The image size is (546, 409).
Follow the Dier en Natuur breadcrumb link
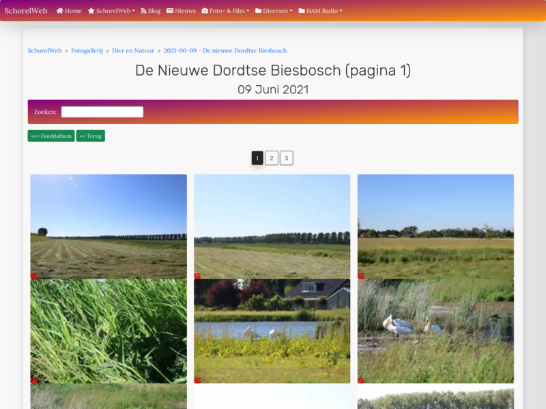coord(133,50)
